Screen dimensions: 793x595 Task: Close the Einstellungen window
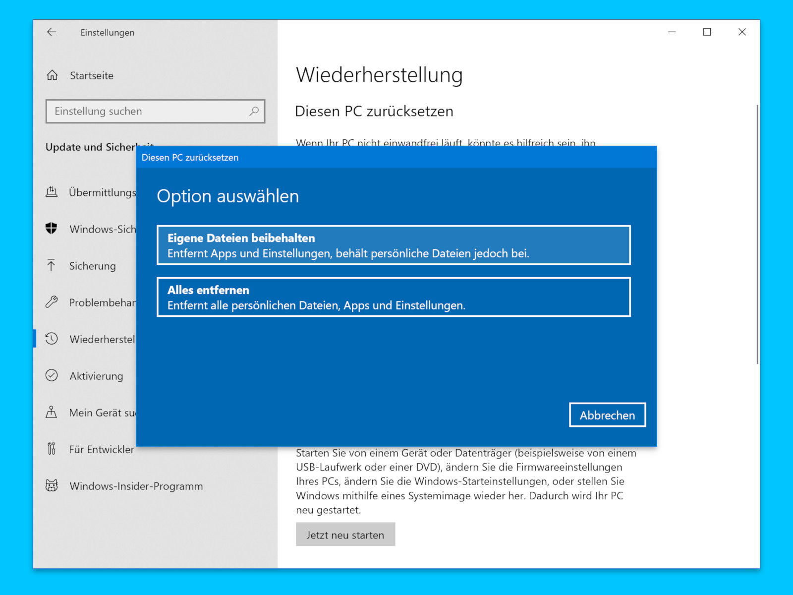click(742, 32)
